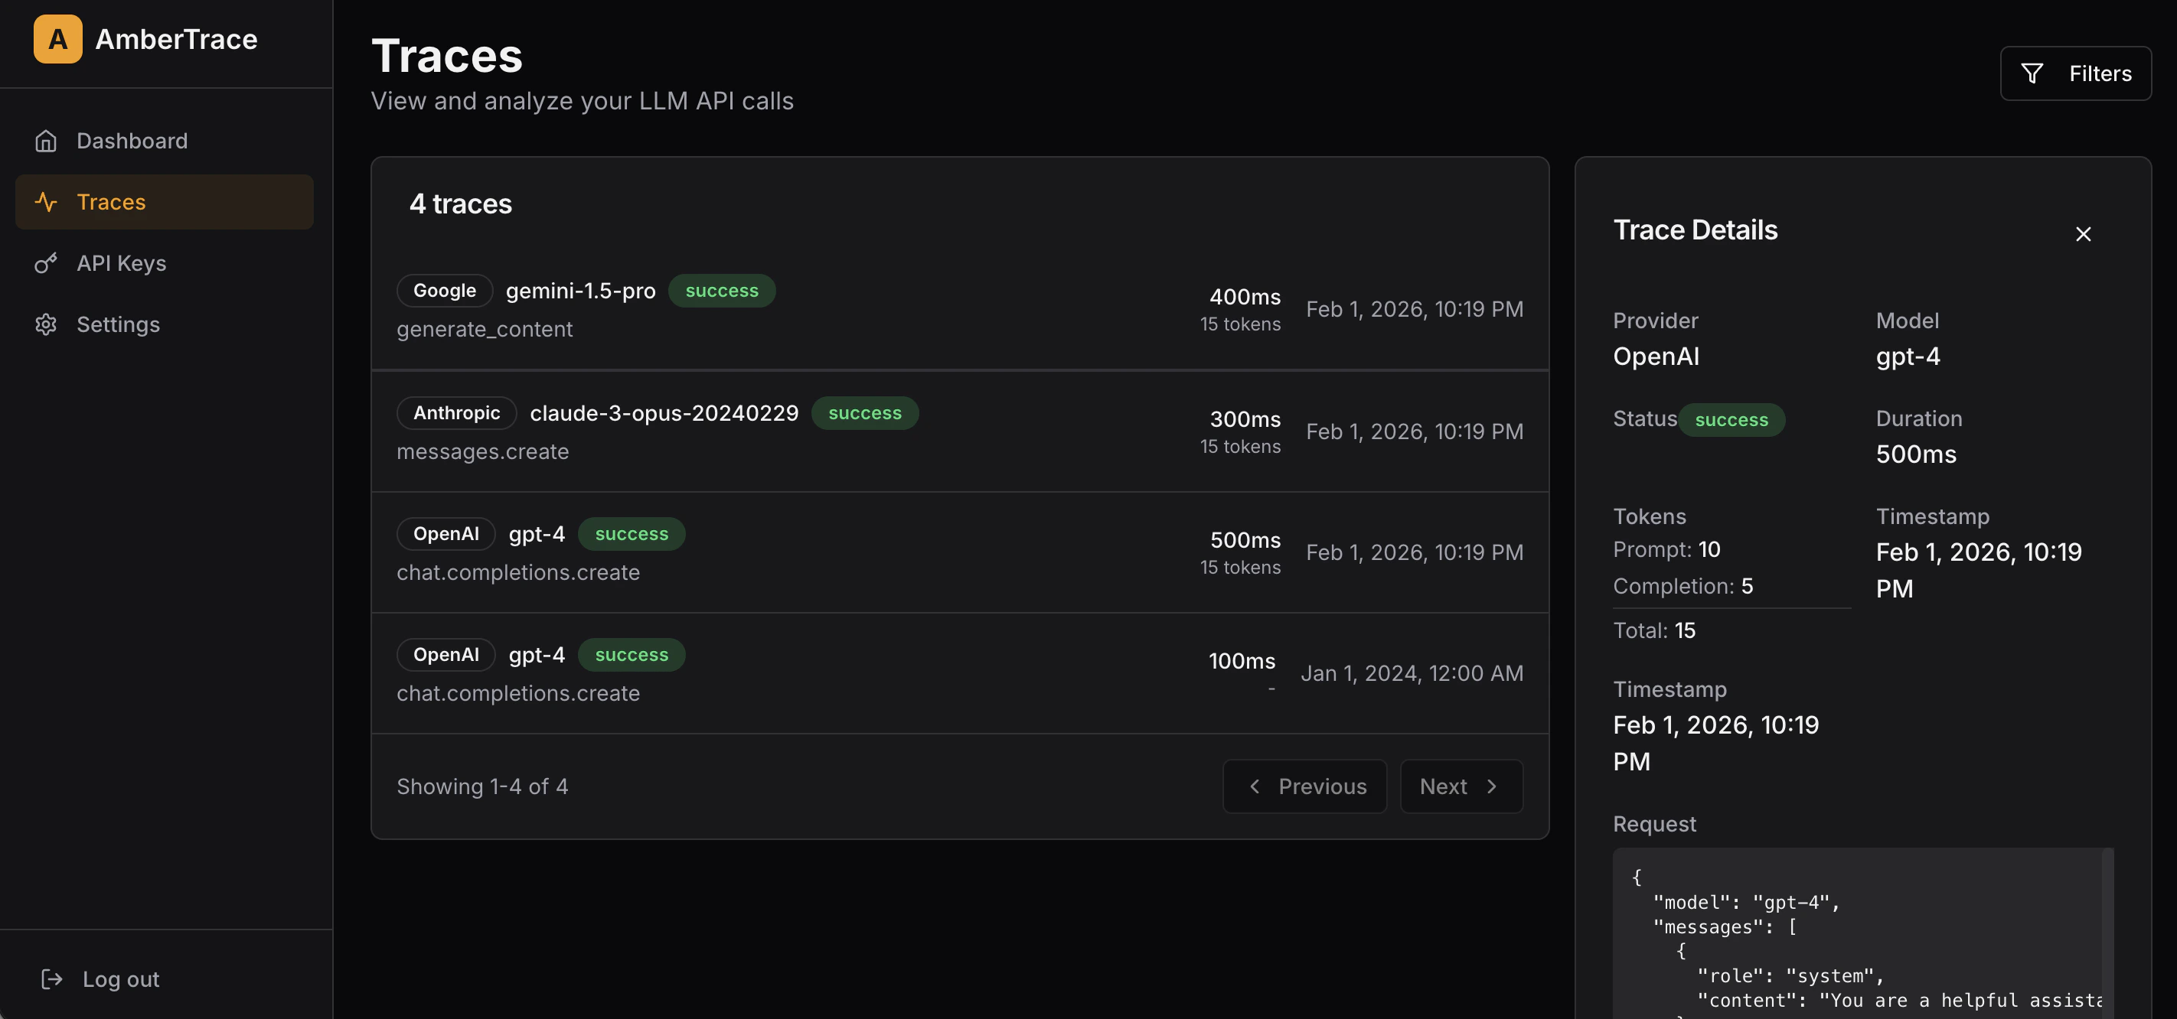Image resolution: width=2177 pixels, height=1019 pixels.
Task: Select the claude-3-opus-20240229 trace row
Action: pos(959,431)
